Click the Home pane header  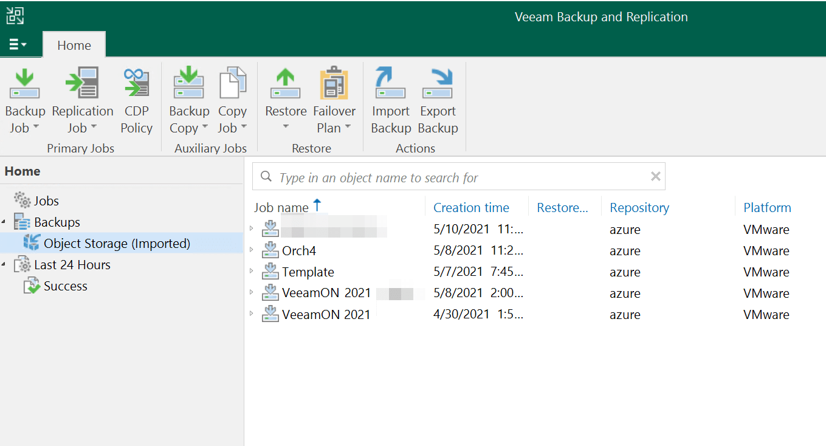coord(22,171)
